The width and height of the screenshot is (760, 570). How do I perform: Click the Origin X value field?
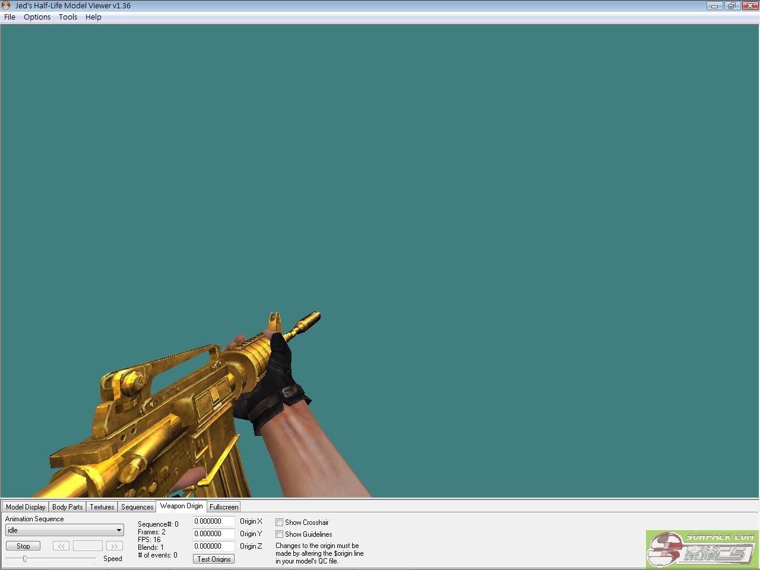click(x=213, y=521)
